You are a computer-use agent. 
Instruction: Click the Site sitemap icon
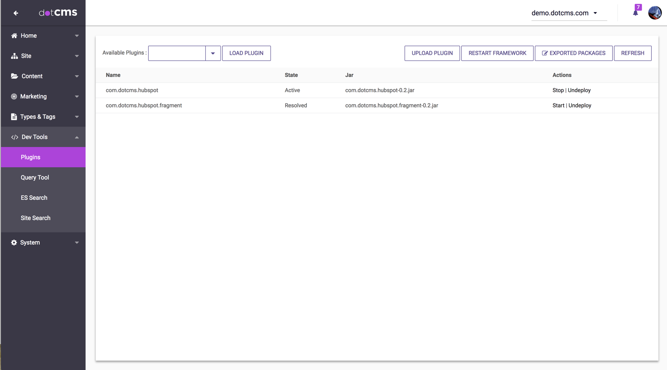point(14,56)
